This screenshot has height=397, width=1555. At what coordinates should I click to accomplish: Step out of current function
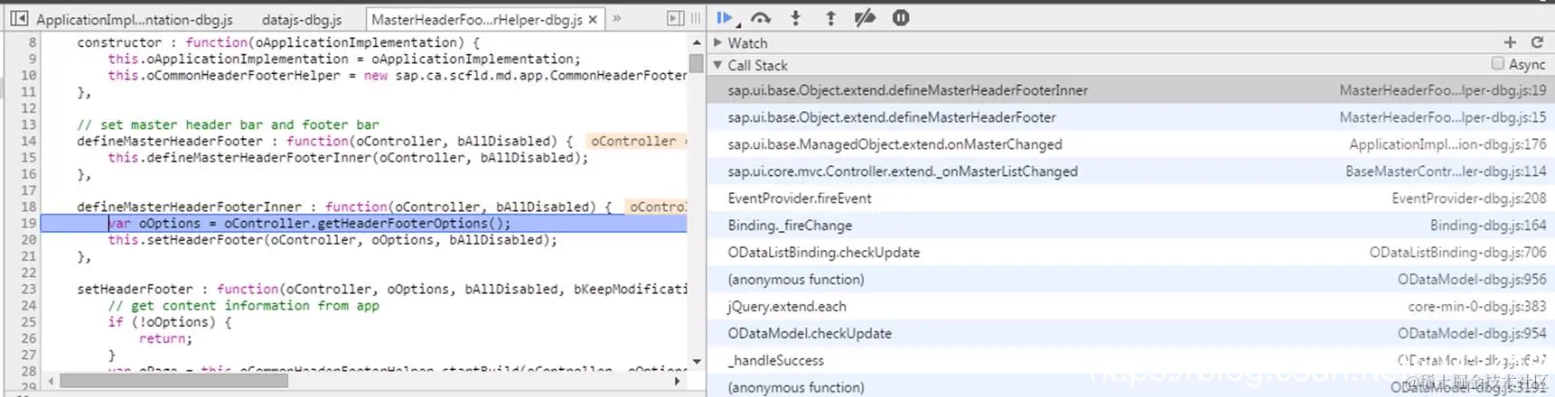(830, 18)
